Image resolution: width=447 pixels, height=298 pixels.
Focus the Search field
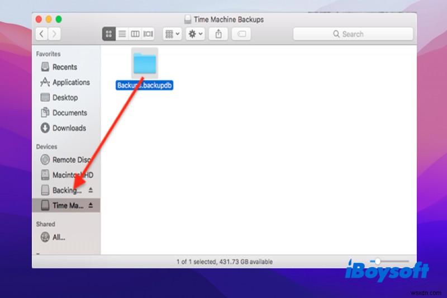tap(353, 34)
